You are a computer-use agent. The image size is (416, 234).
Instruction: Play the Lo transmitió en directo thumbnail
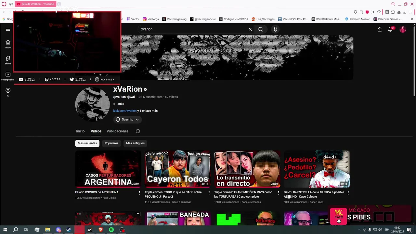247,169
